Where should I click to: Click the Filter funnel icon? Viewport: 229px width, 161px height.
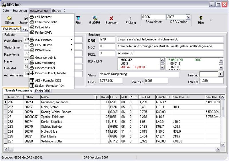click(x=78, y=18)
